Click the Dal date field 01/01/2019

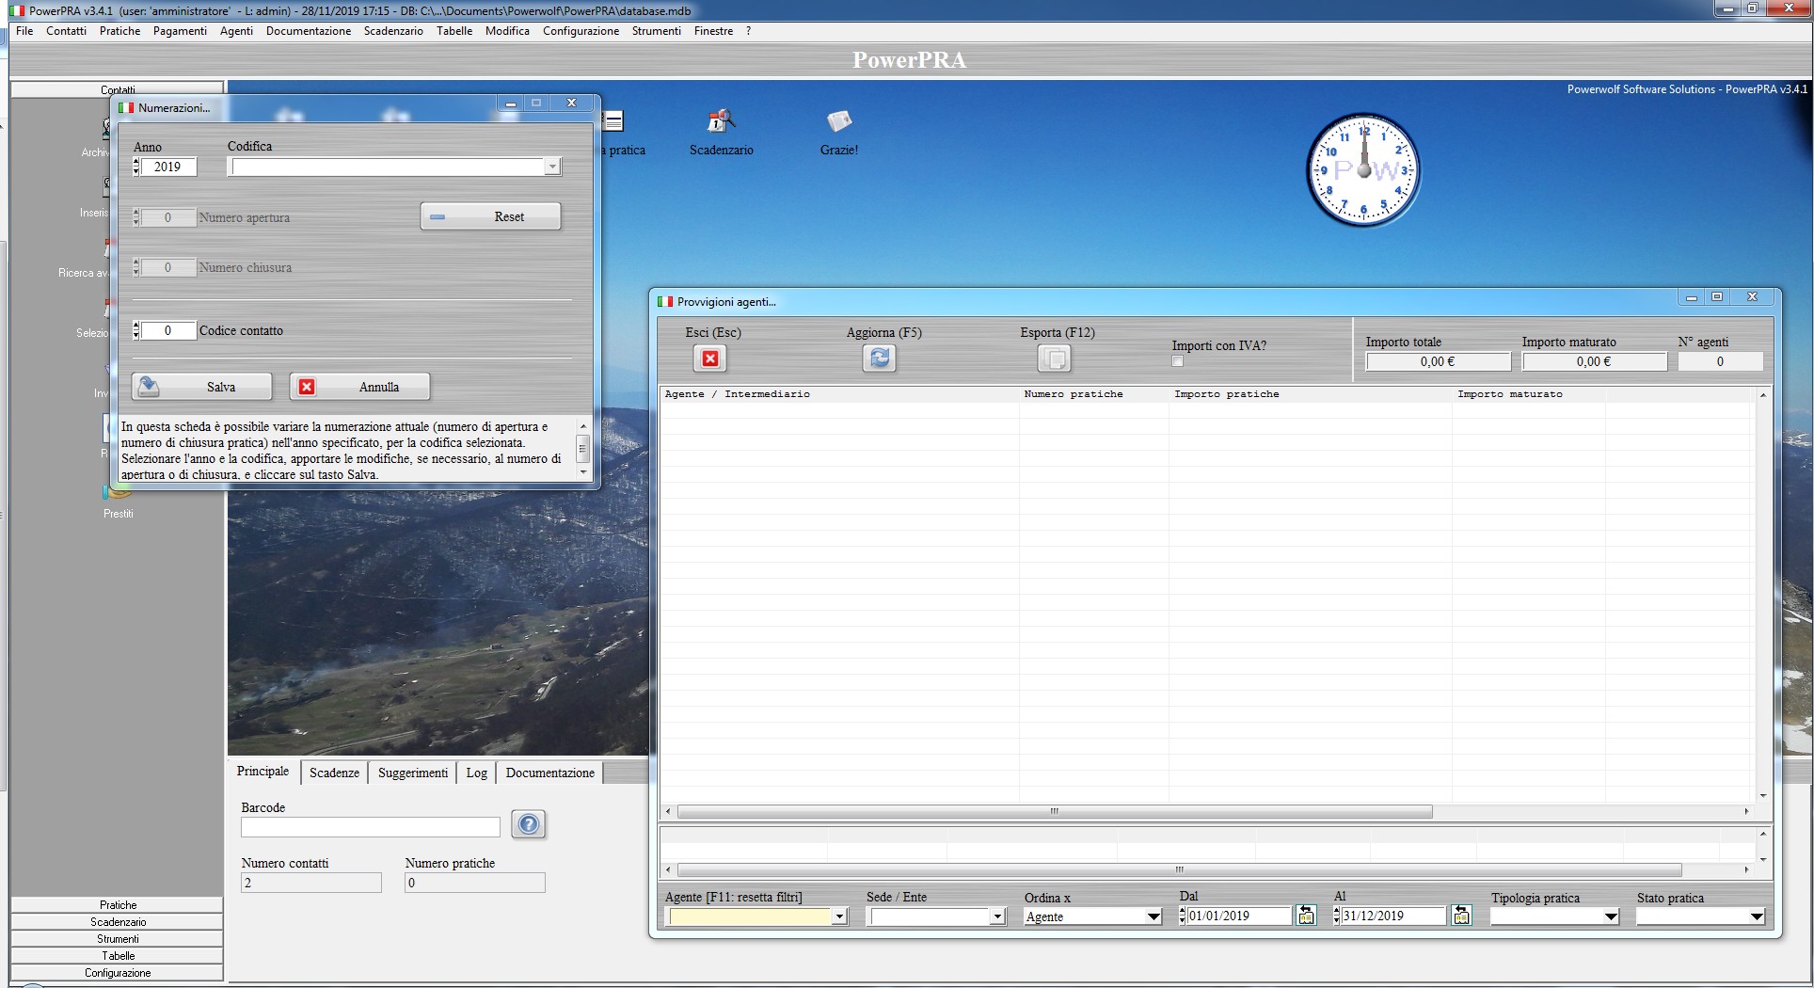(x=1239, y=916)
